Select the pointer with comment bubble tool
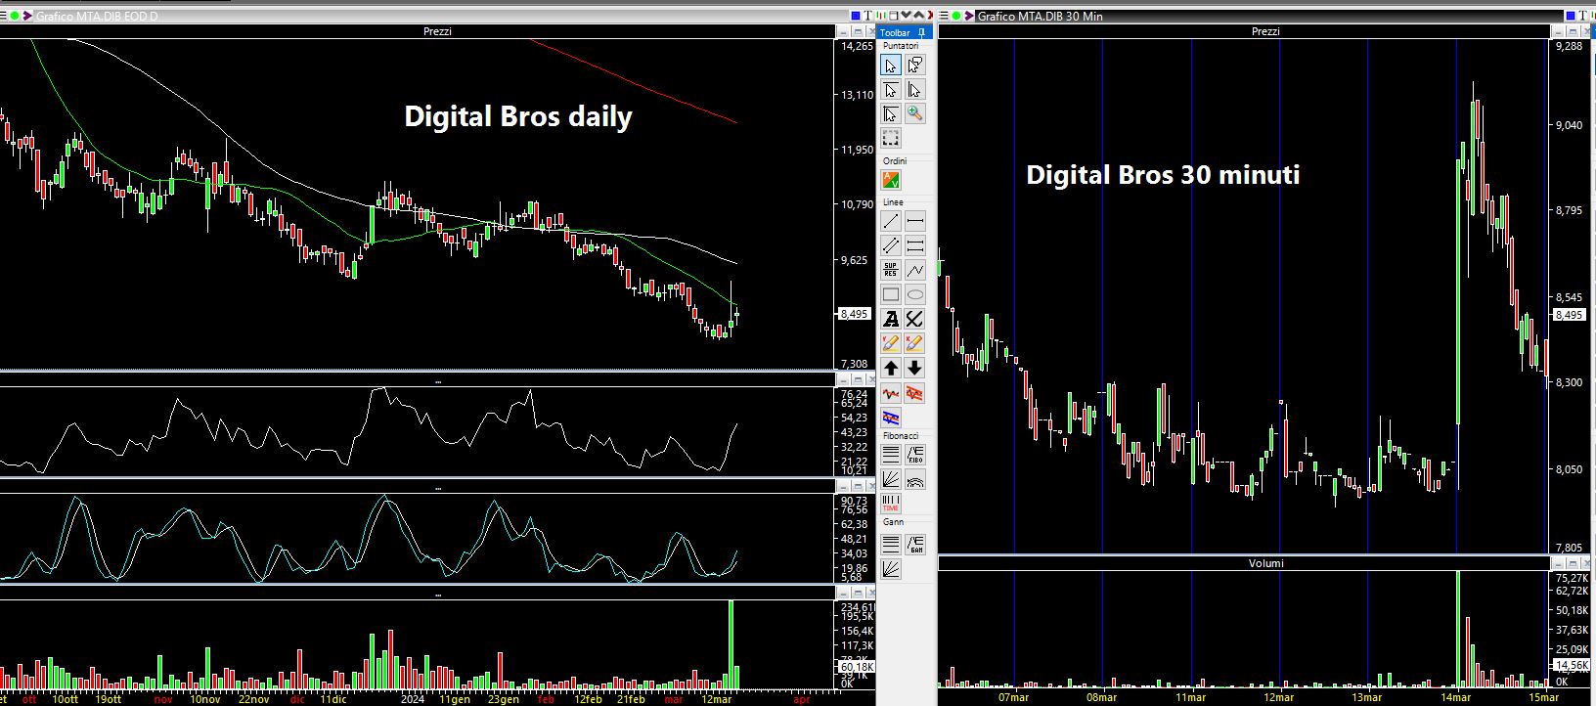 pos(914,66)
